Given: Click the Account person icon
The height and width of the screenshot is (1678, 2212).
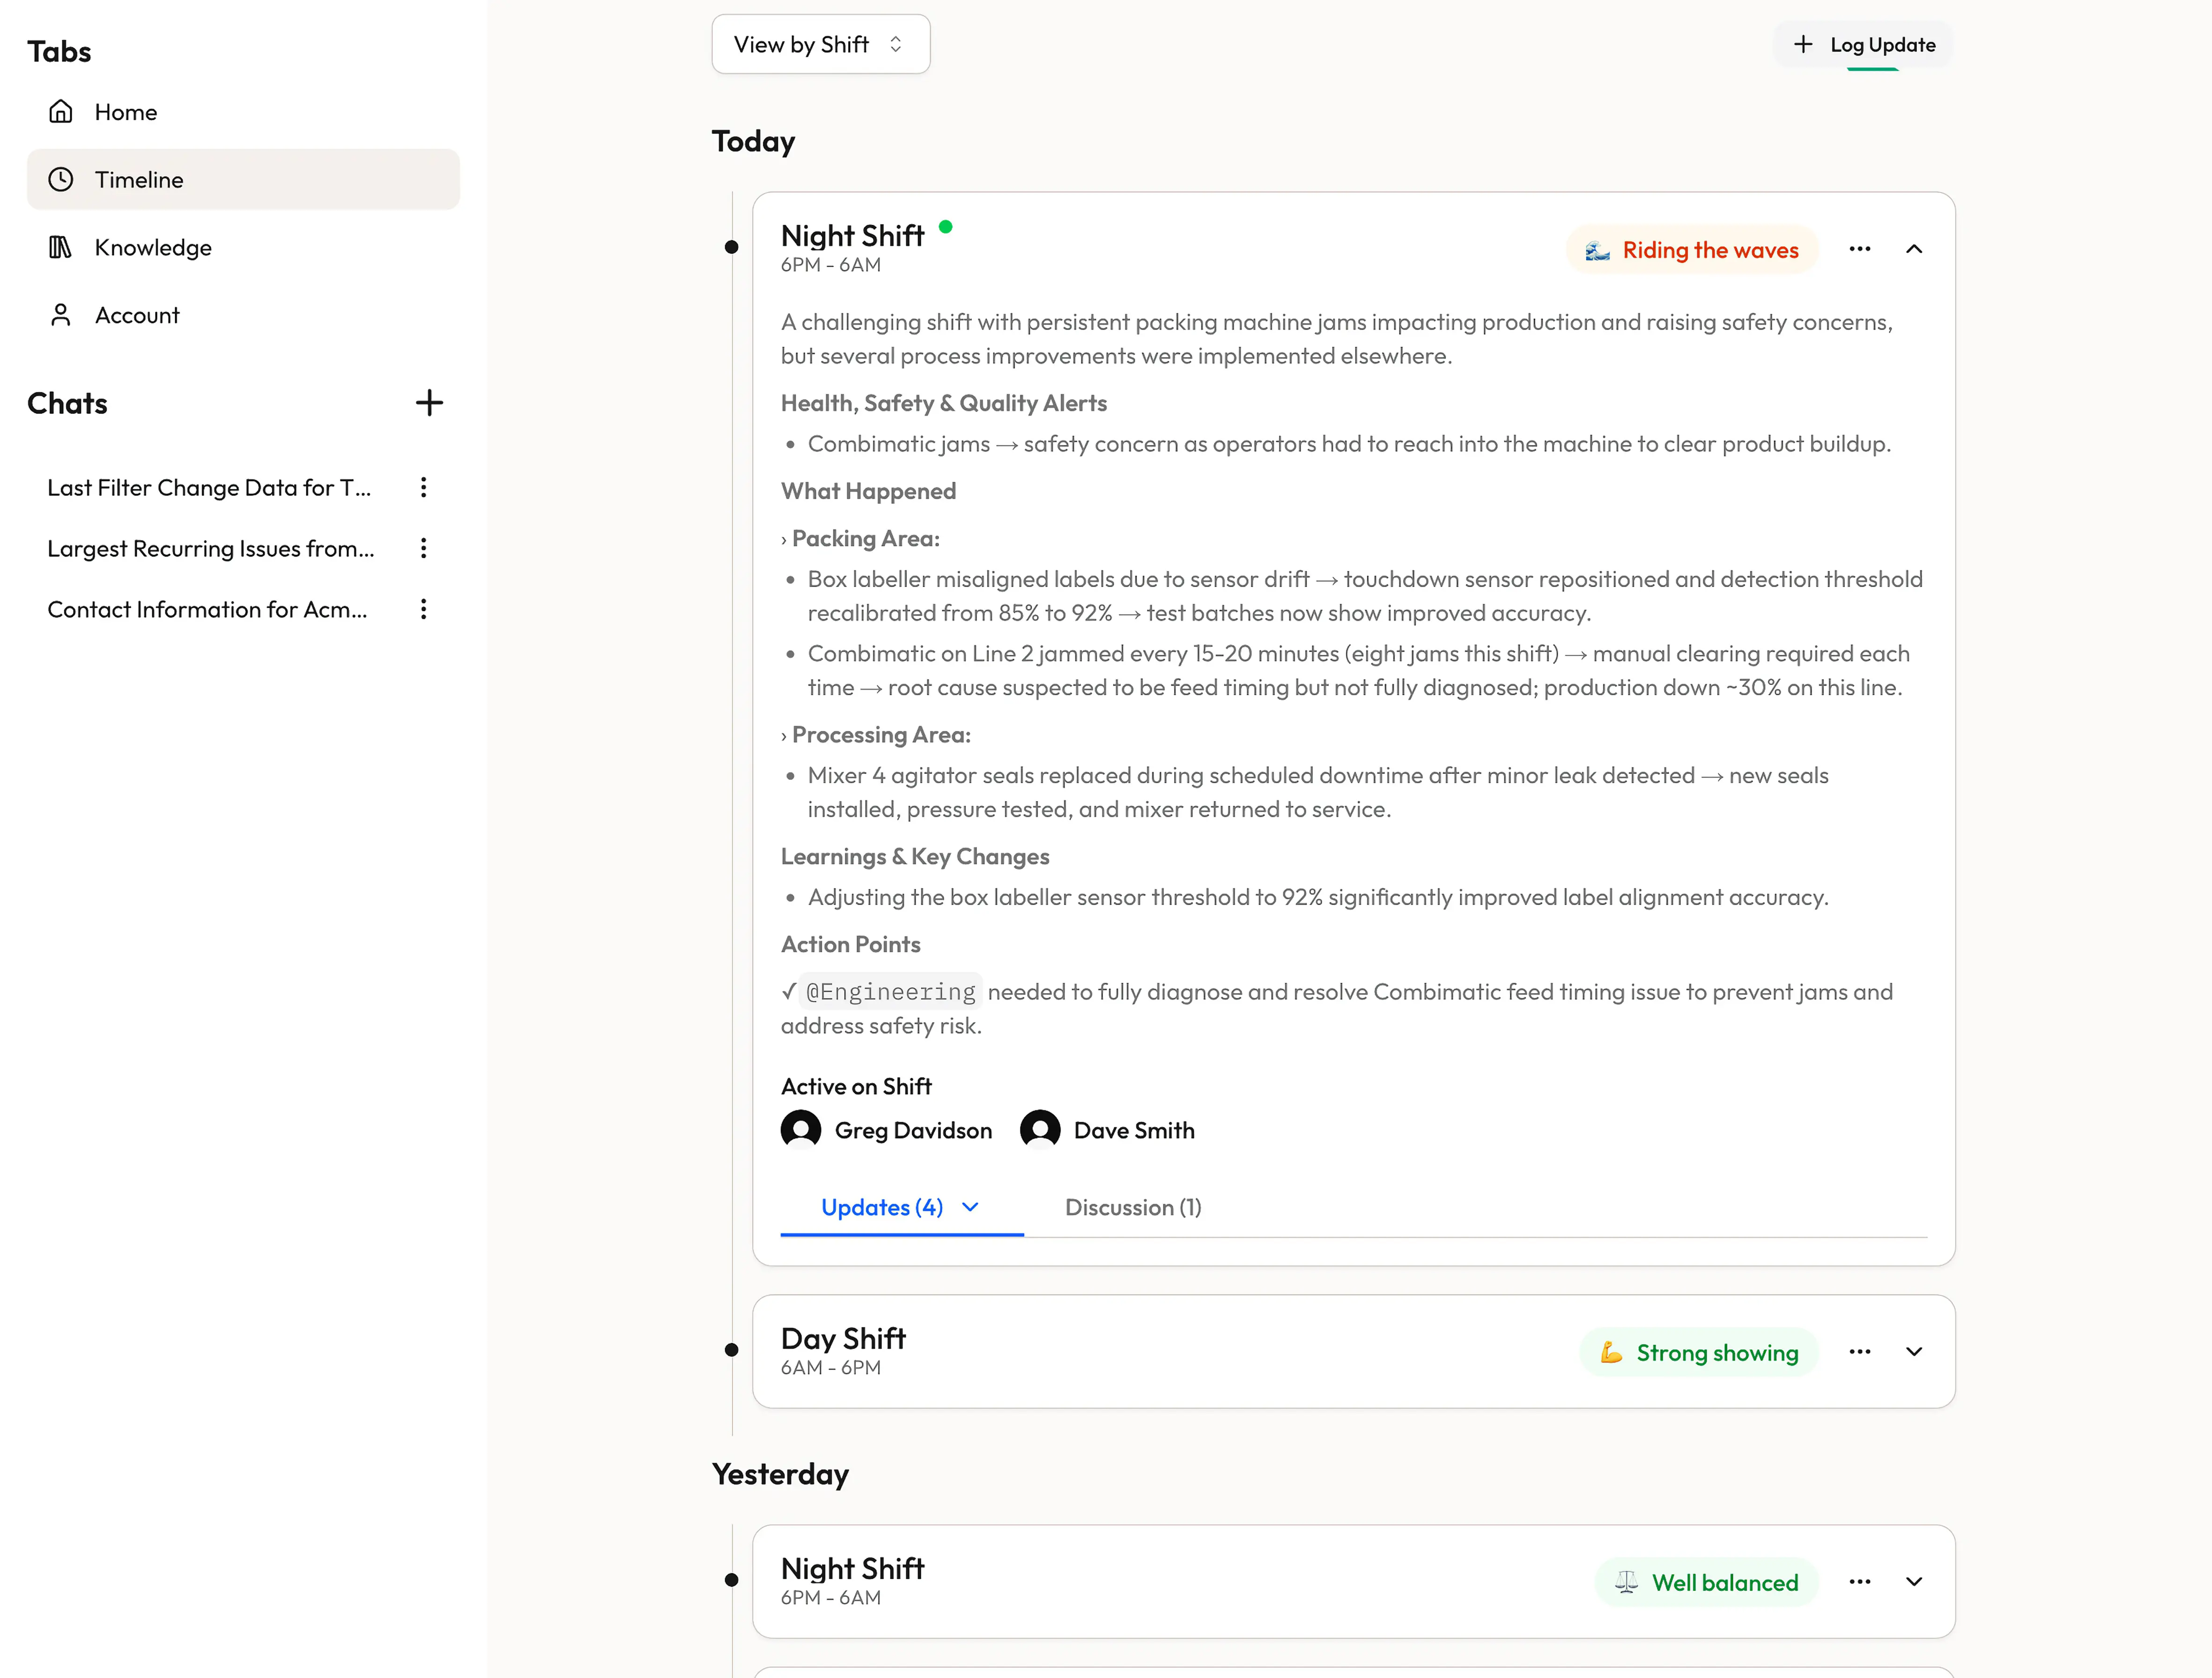Looking at the screenshot, I should pos(61,315).
